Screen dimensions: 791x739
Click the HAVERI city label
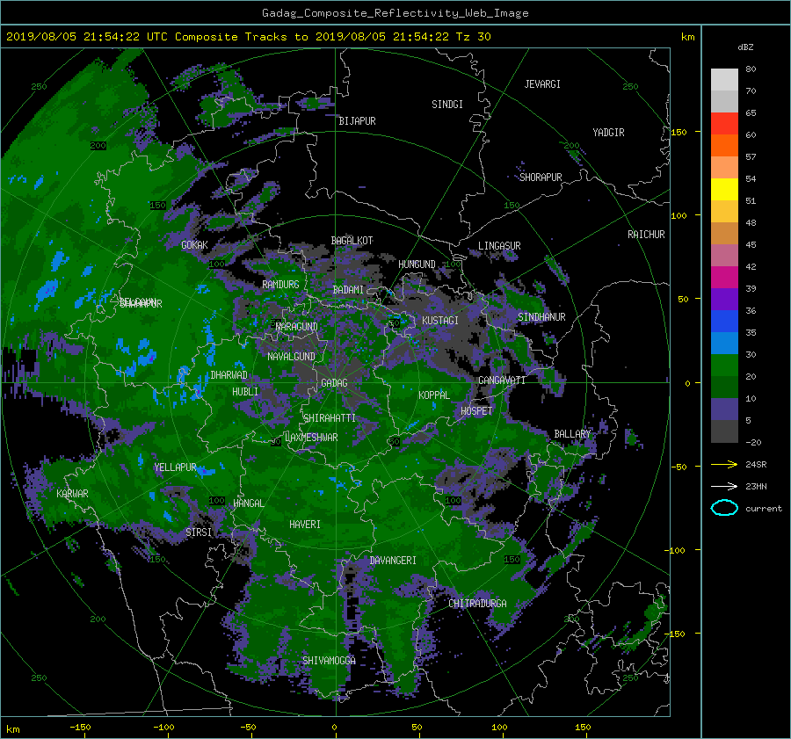pos(305,525)
